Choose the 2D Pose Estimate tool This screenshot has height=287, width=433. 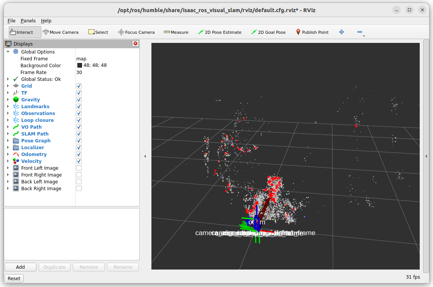point(220,32)
